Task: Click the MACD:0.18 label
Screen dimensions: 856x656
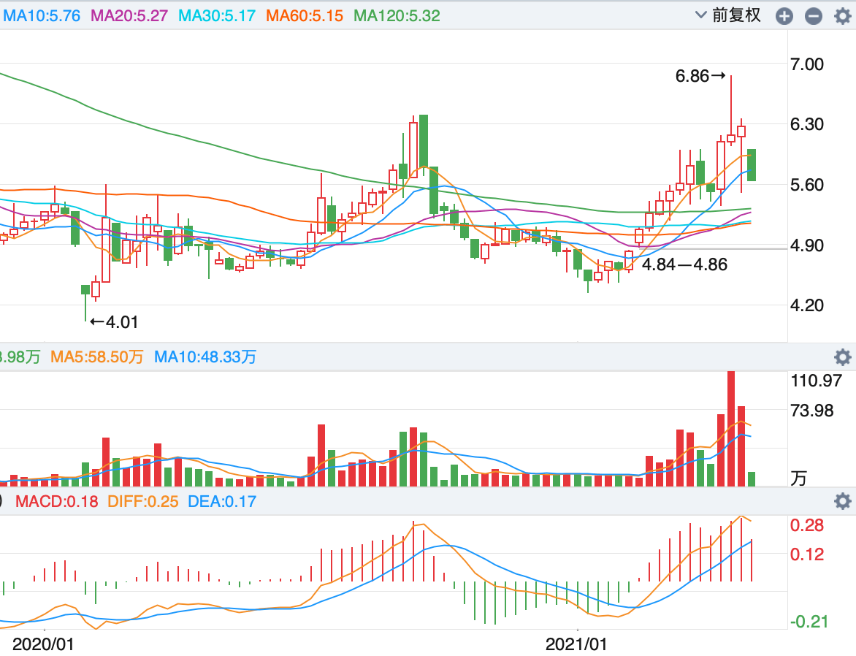Action: pos(57,501)
